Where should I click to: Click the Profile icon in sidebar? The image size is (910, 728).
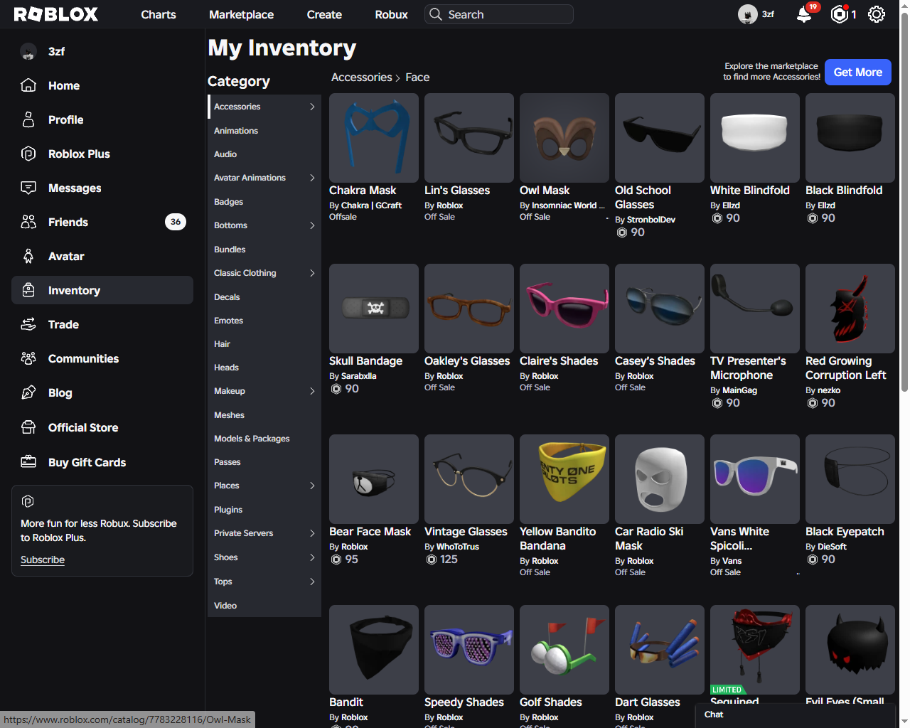[x=28, y=119]
